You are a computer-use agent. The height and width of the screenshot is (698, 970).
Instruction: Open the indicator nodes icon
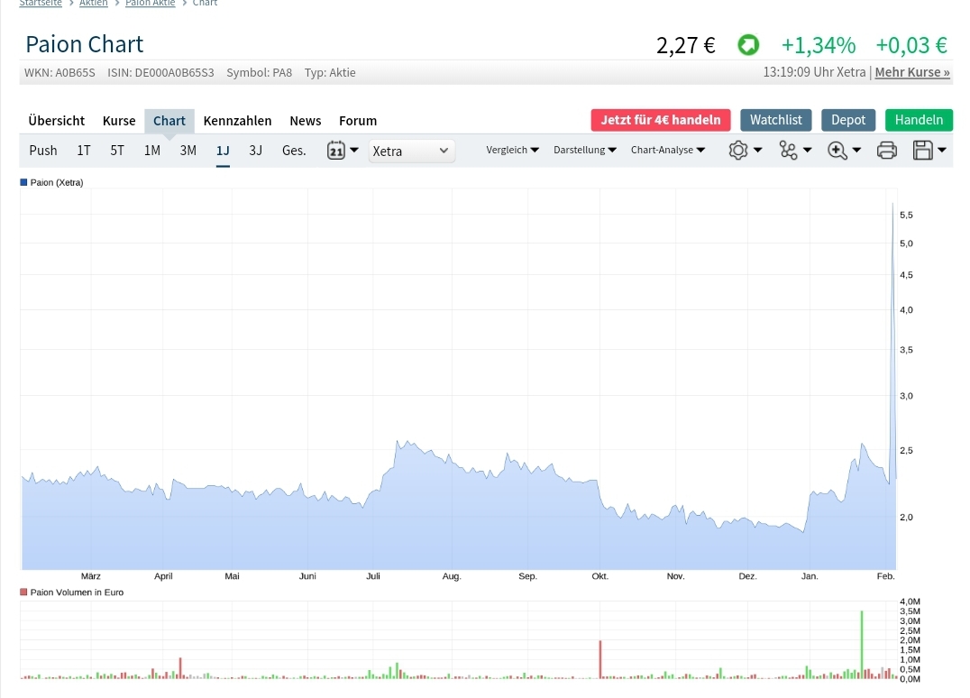[788, 151]
